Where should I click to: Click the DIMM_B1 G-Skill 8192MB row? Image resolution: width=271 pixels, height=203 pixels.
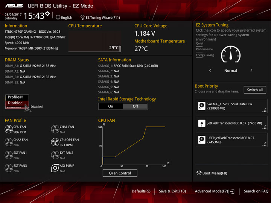30,77
